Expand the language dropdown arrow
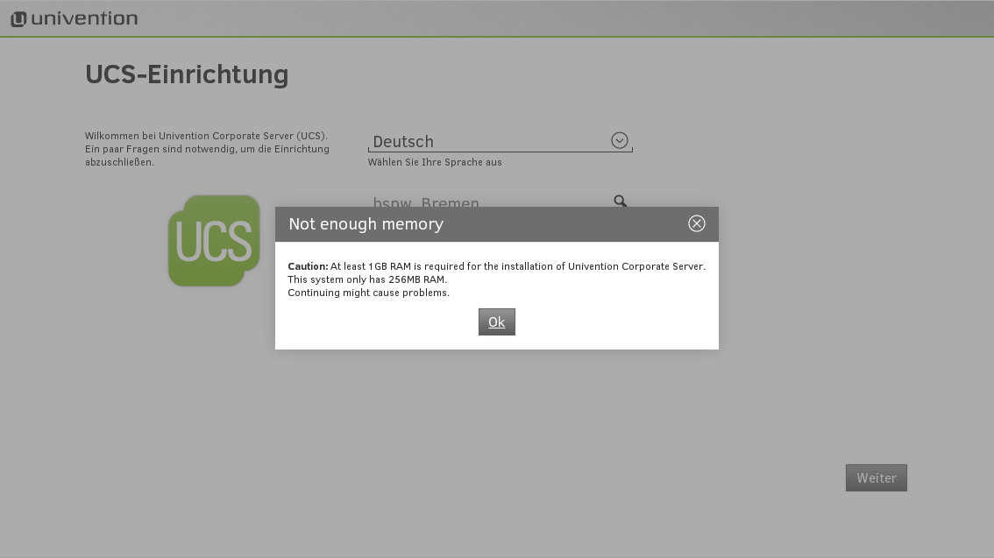Image resolution: width=994 pixels, height=558 pixels. (620, 141)
